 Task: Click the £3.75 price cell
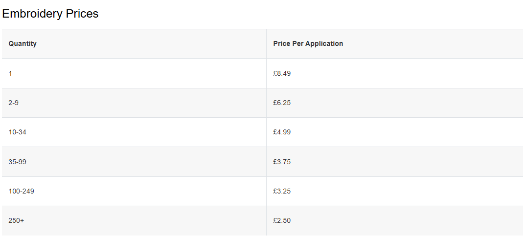pyautogui.click(x=282, y=162)
